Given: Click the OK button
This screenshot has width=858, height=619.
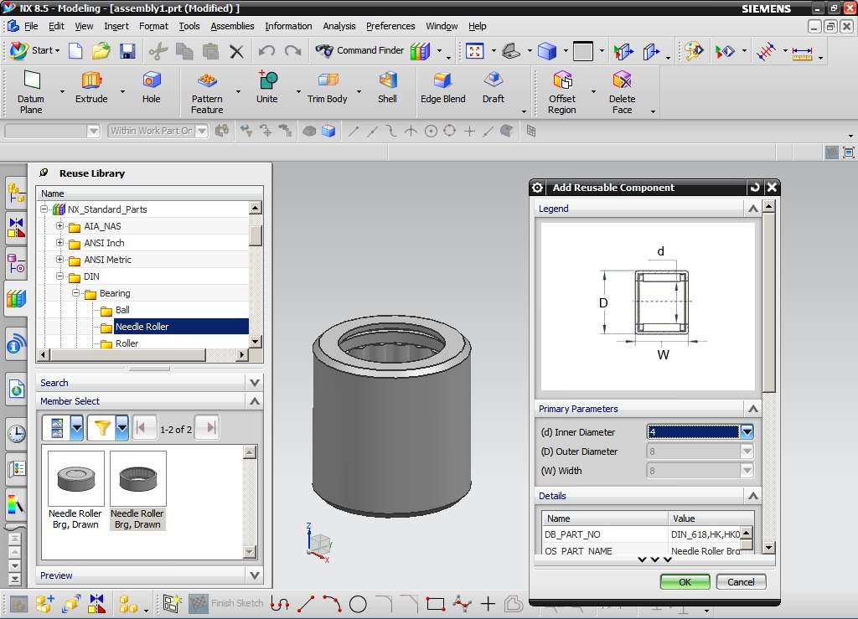Looking at the screenshot, I should pyautogui.click(x=685, y=582).
